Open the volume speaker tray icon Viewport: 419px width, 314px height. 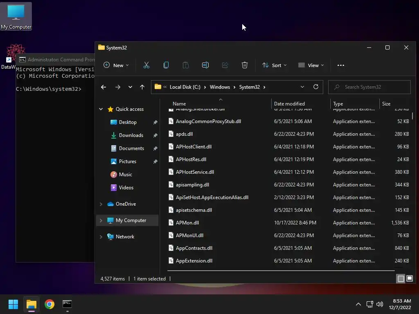pos(380,304)
